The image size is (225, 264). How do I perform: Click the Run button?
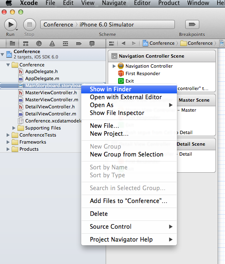(10, 25)
